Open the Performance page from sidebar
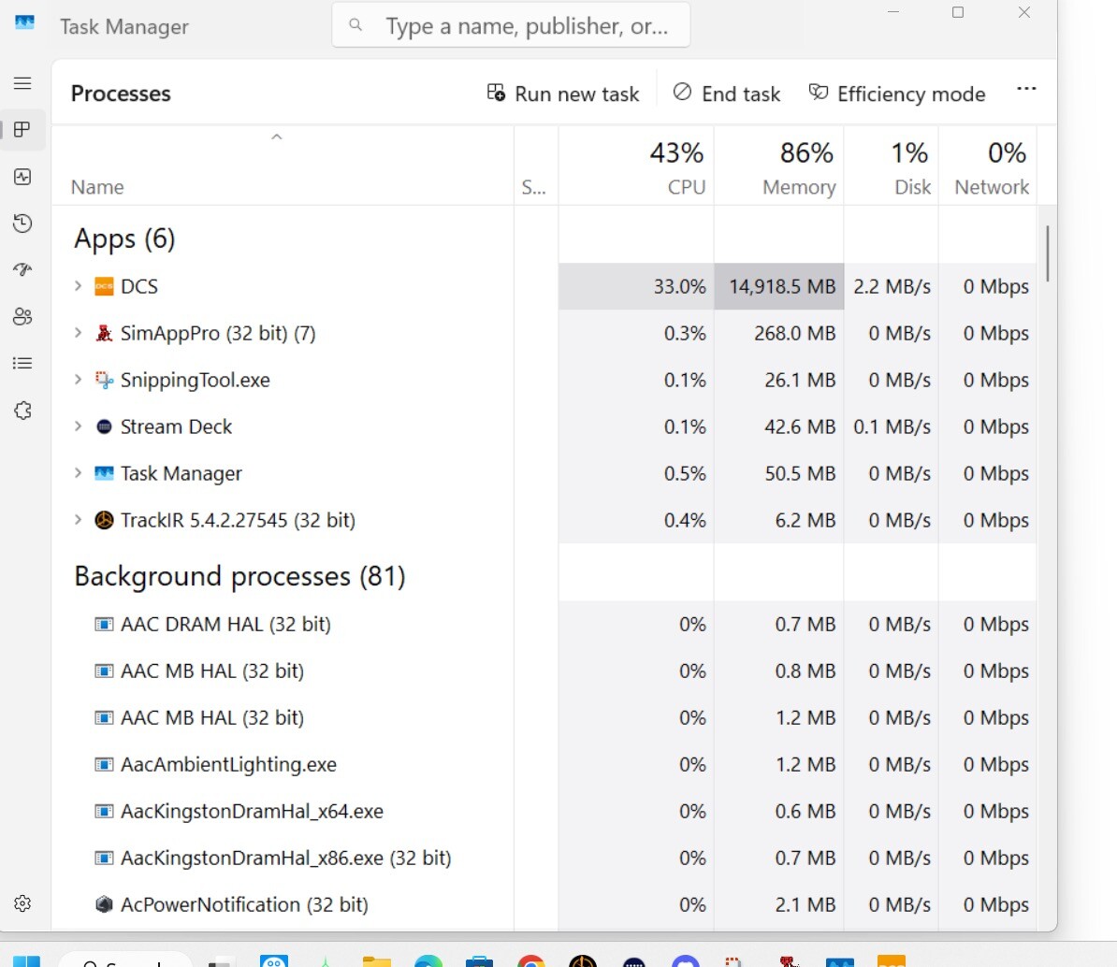Viewport: 1117px width, 967px height. tap(22, 177)
